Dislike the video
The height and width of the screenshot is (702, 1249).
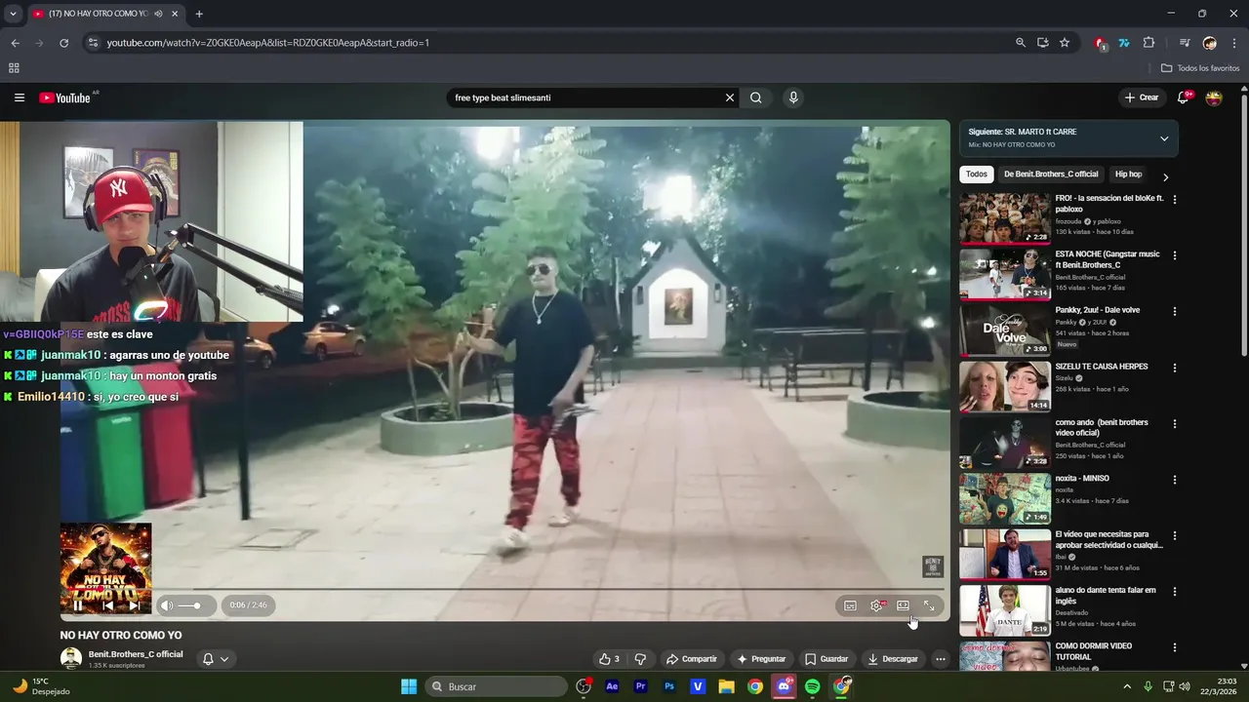pos(640,659)
